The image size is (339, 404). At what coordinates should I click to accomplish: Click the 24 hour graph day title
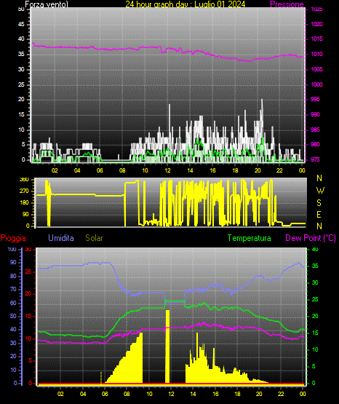tap(186, 4)
